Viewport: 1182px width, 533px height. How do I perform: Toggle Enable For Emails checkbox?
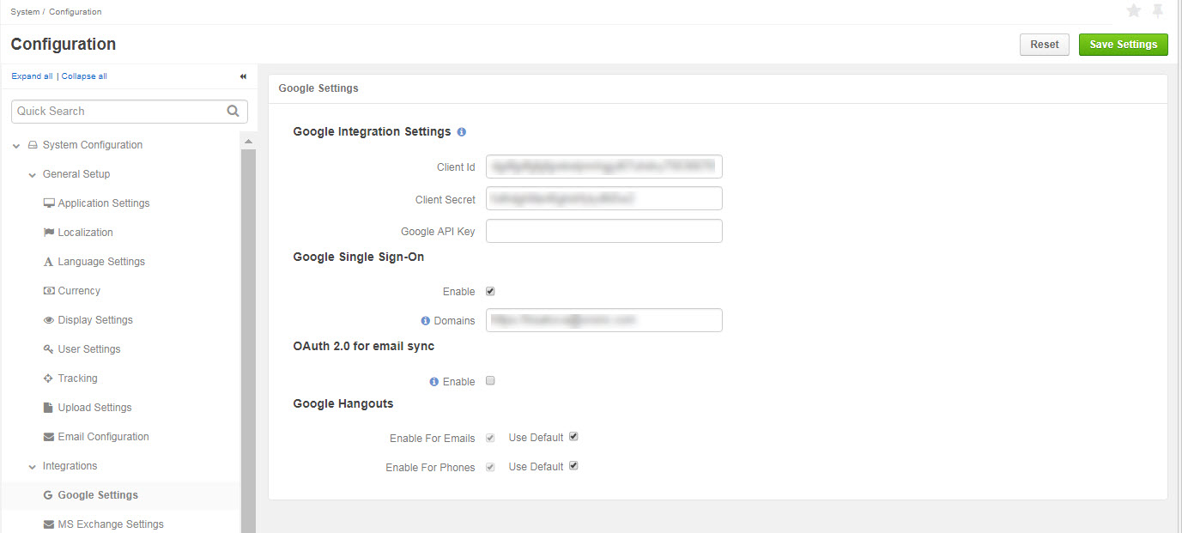point(490,438)
